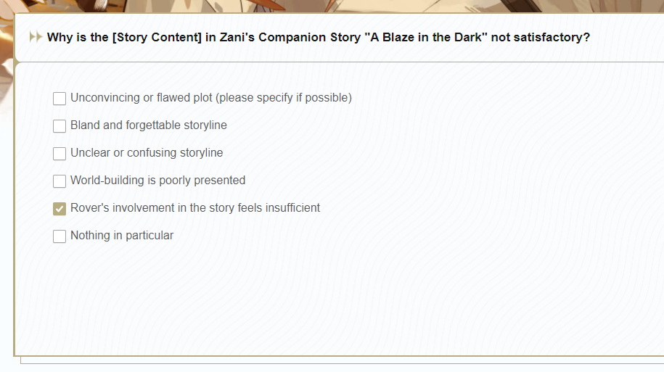Click 'World-building is poorly presented' option text

click(x=158, y=181)
